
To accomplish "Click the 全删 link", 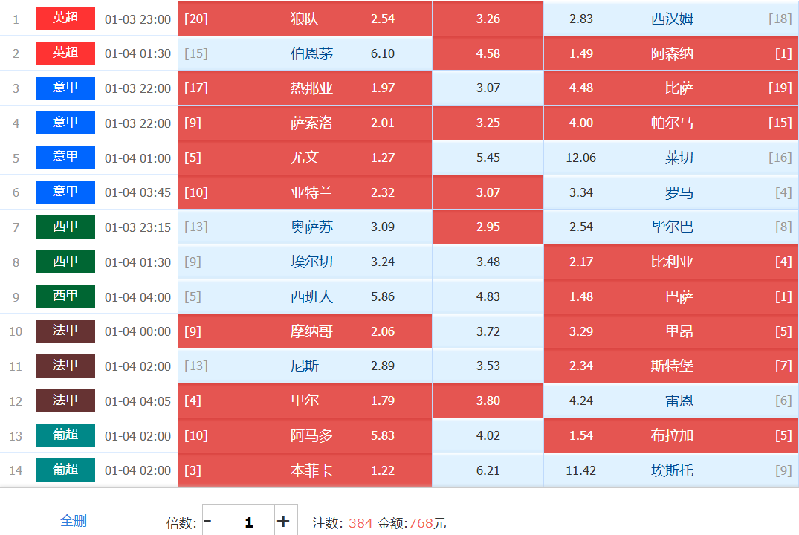I will [74, 521].
